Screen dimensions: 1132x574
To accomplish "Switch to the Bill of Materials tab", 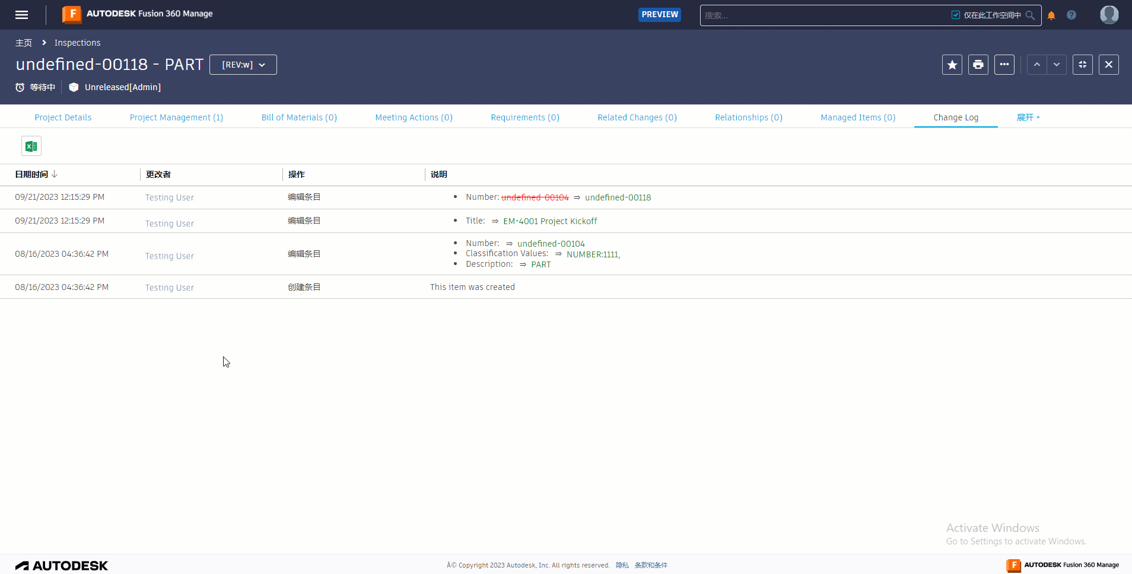I will pos(299,117).
